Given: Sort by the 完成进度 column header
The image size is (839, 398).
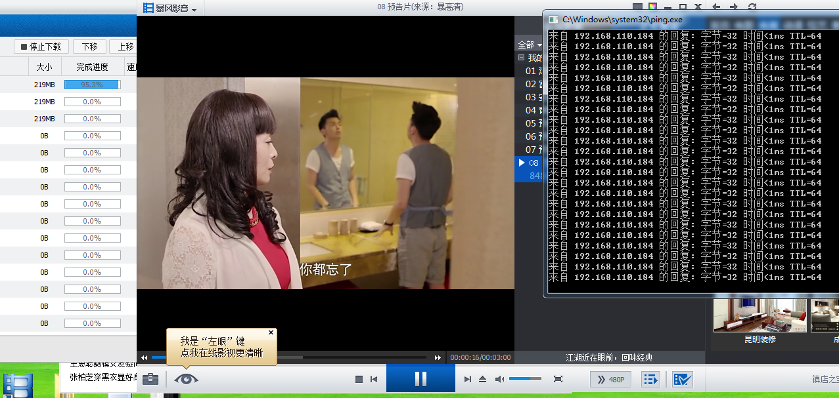Looking at the screenshot, I should click(x=92, y=67).
